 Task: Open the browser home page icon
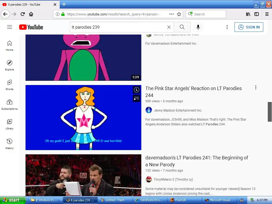coord(31,14)
